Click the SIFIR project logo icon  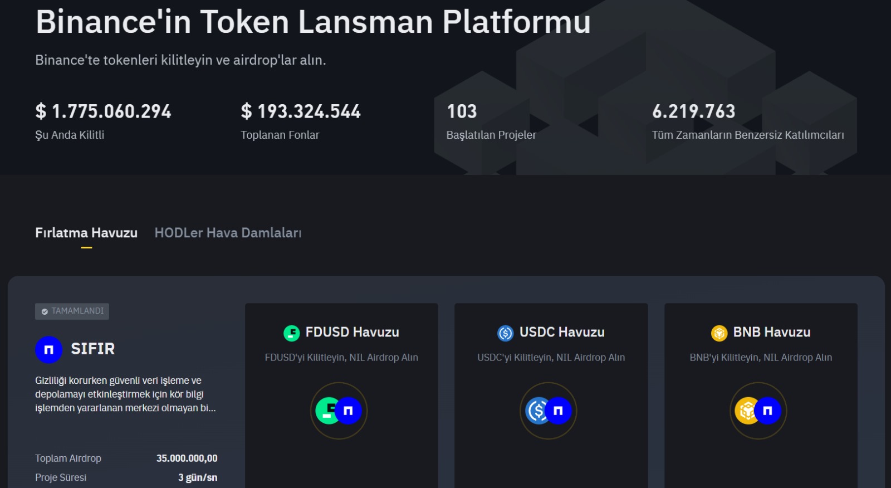pyautogui.click(x=49, y=349)
